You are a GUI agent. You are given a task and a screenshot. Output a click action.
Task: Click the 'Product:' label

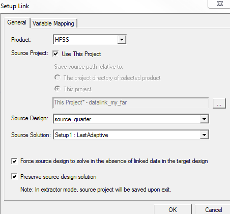pos(21,40)
